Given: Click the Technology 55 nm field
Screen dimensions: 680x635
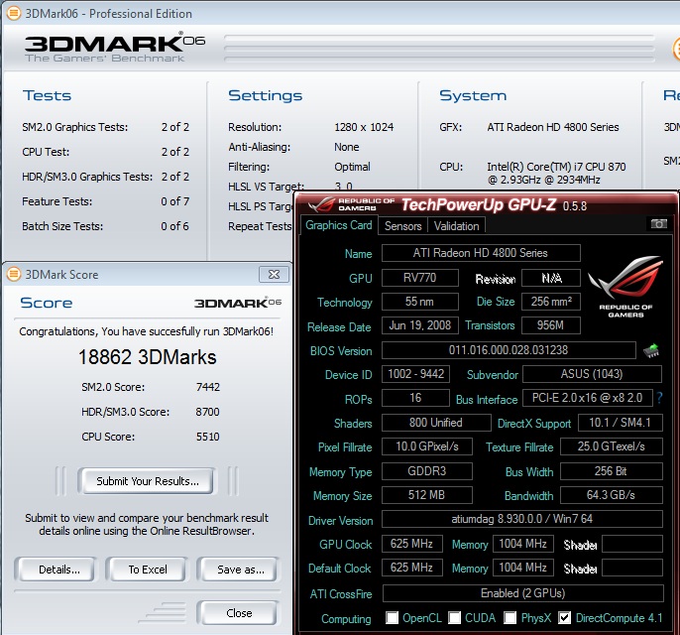Looking at the screenshot, I should [x=420, y=302].
